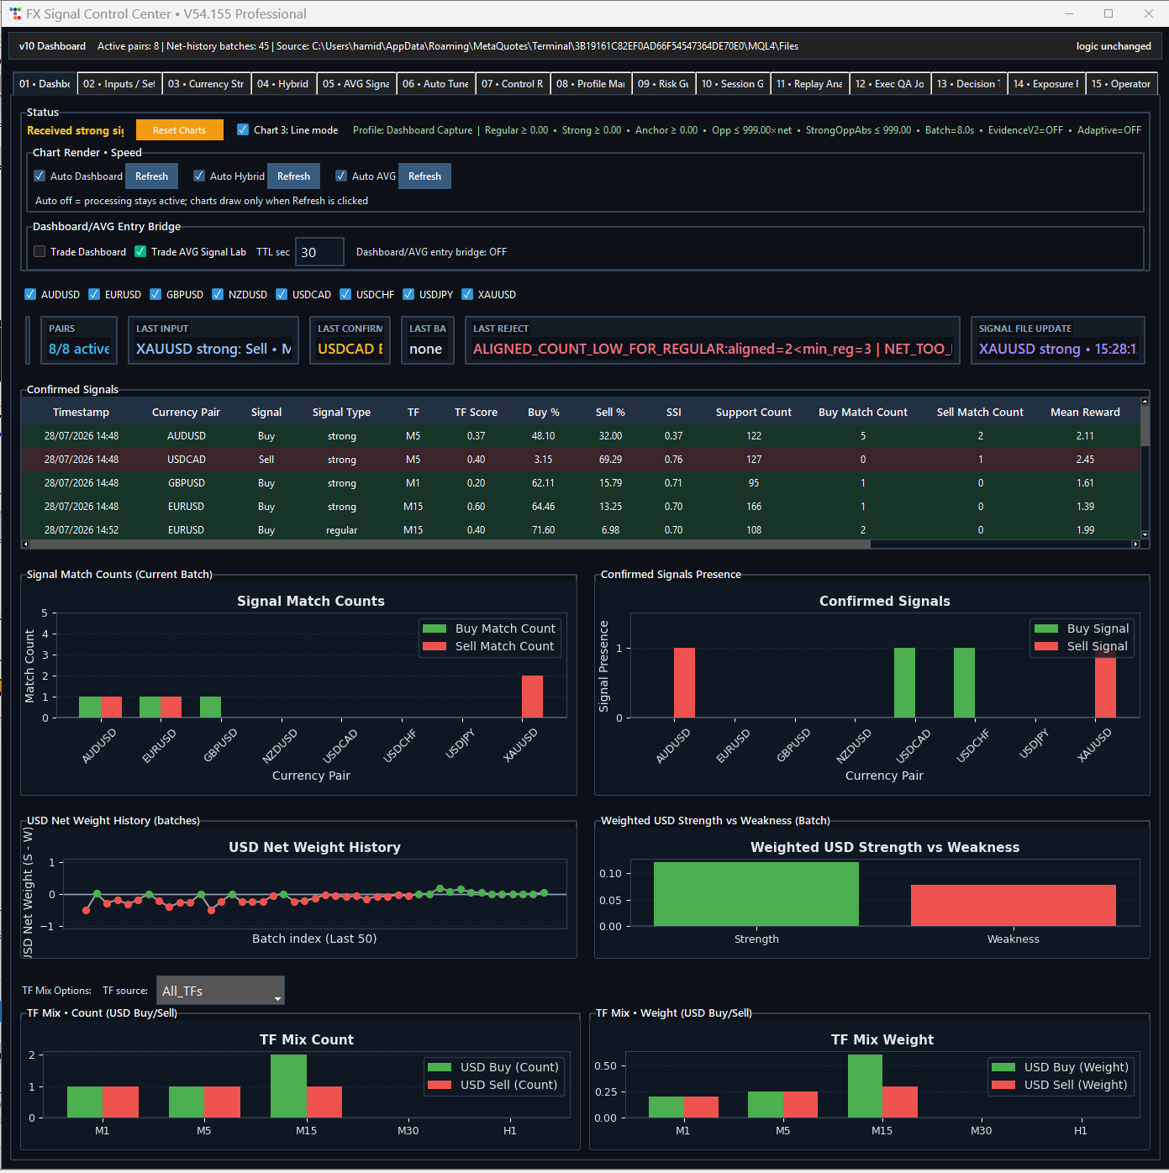The height and width of the screenshot is (1173, 1169).
Task: Enable the Trade Dashboard checkbox
Action: pos(39,251)
